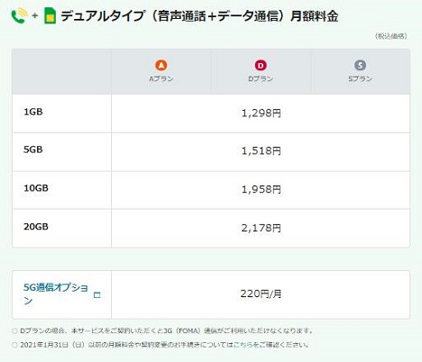Viewport: 422px width, 362px height.
Task: Select the orange A plan badge
Action: 161,65
